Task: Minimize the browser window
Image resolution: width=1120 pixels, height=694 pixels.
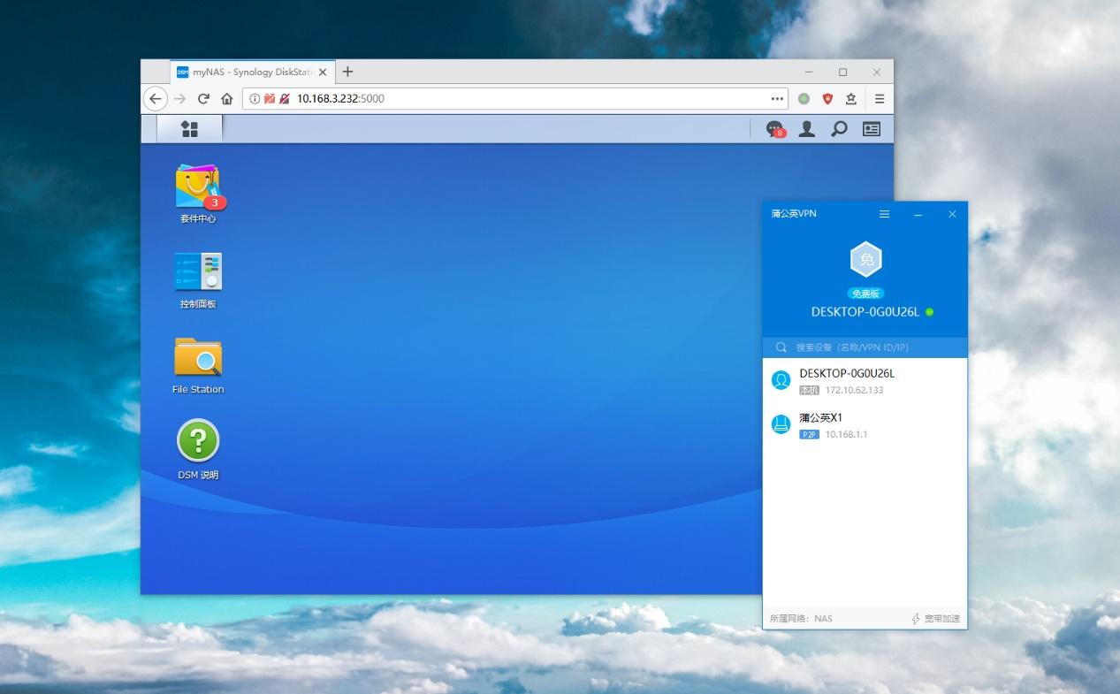Action: (809, 72)
